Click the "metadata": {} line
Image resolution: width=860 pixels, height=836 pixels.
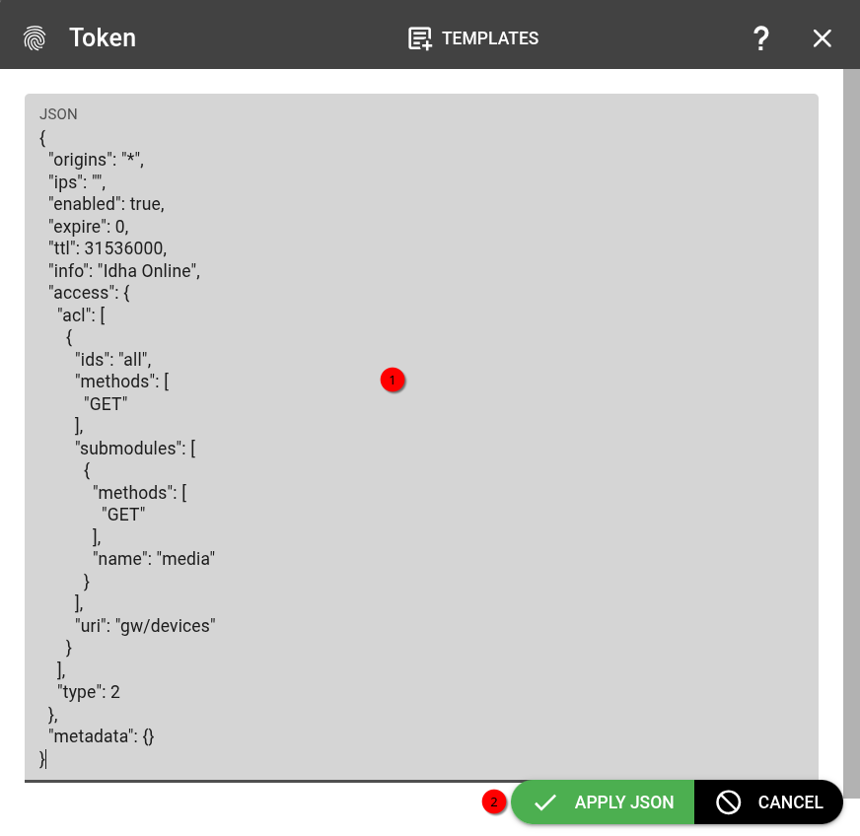102,735
